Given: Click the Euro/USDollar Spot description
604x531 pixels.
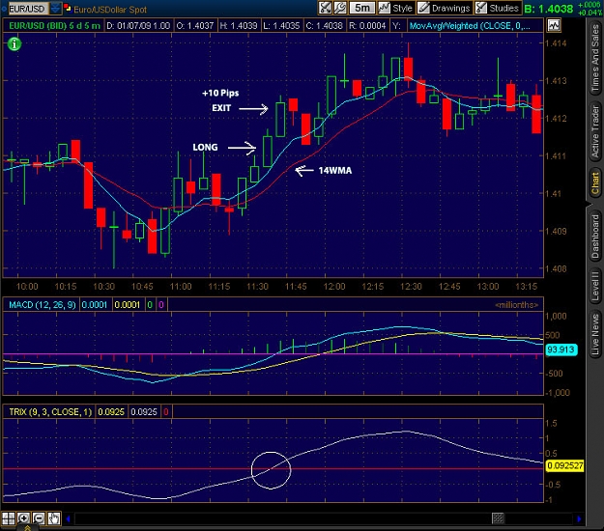Looking at the screenshot, I should click(110, 10).
